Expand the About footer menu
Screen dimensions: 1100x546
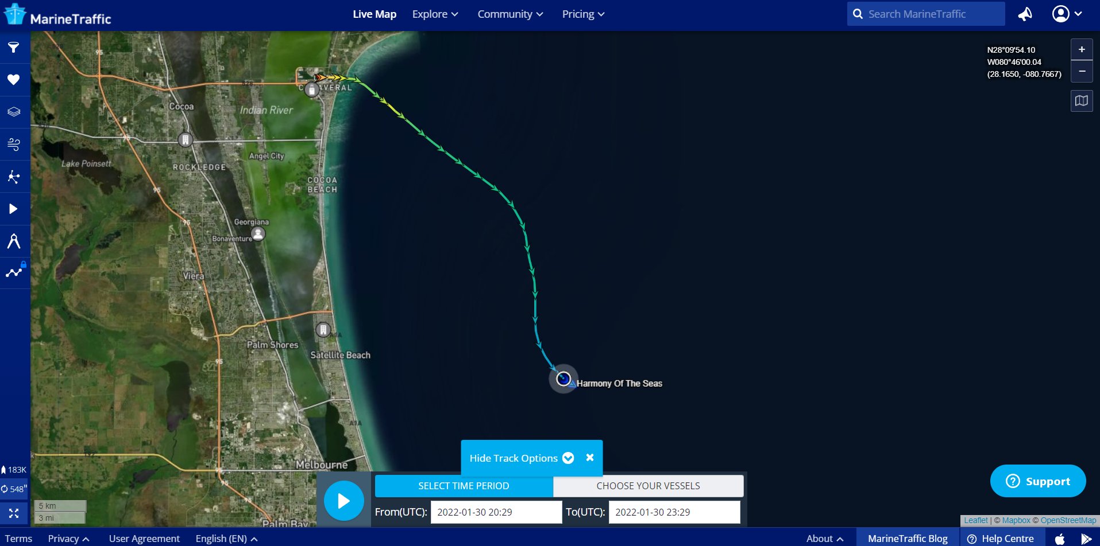824,539
